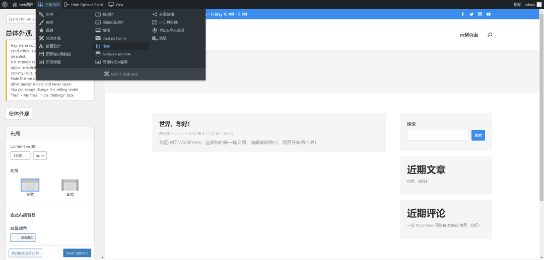544x260 pixels.
Task: Open the 世界，您好! post title
Action: 174,124
